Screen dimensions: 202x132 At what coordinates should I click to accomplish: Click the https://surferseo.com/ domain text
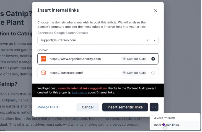coord(66,73)
